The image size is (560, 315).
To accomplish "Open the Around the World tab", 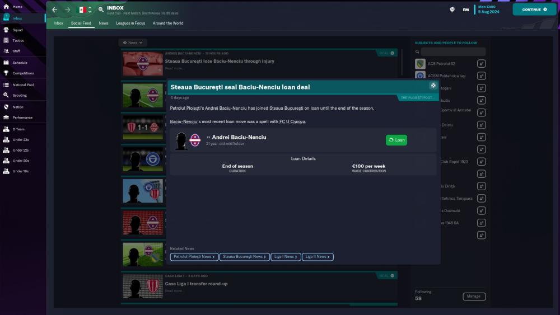I will click(x=168, y=23).
